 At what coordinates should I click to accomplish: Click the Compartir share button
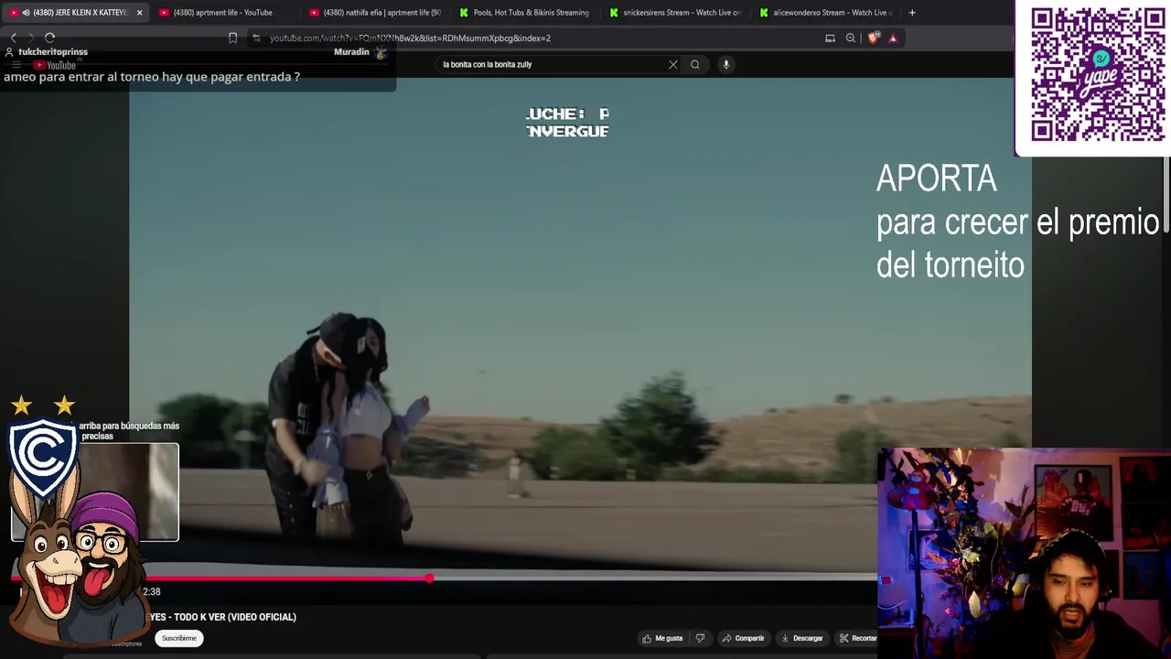tap(743, 638)
